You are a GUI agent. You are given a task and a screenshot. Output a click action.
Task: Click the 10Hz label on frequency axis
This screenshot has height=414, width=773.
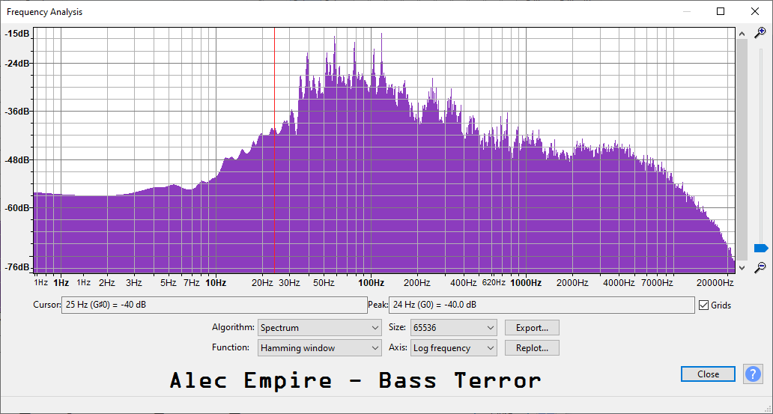[x=216, y=283]
